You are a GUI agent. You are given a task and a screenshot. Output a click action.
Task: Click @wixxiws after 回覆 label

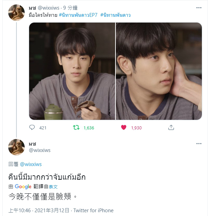pos(31,164)
